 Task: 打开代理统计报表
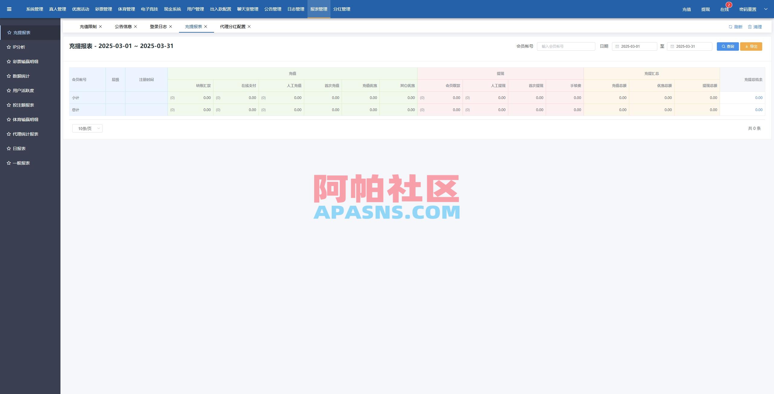(25, 134)
